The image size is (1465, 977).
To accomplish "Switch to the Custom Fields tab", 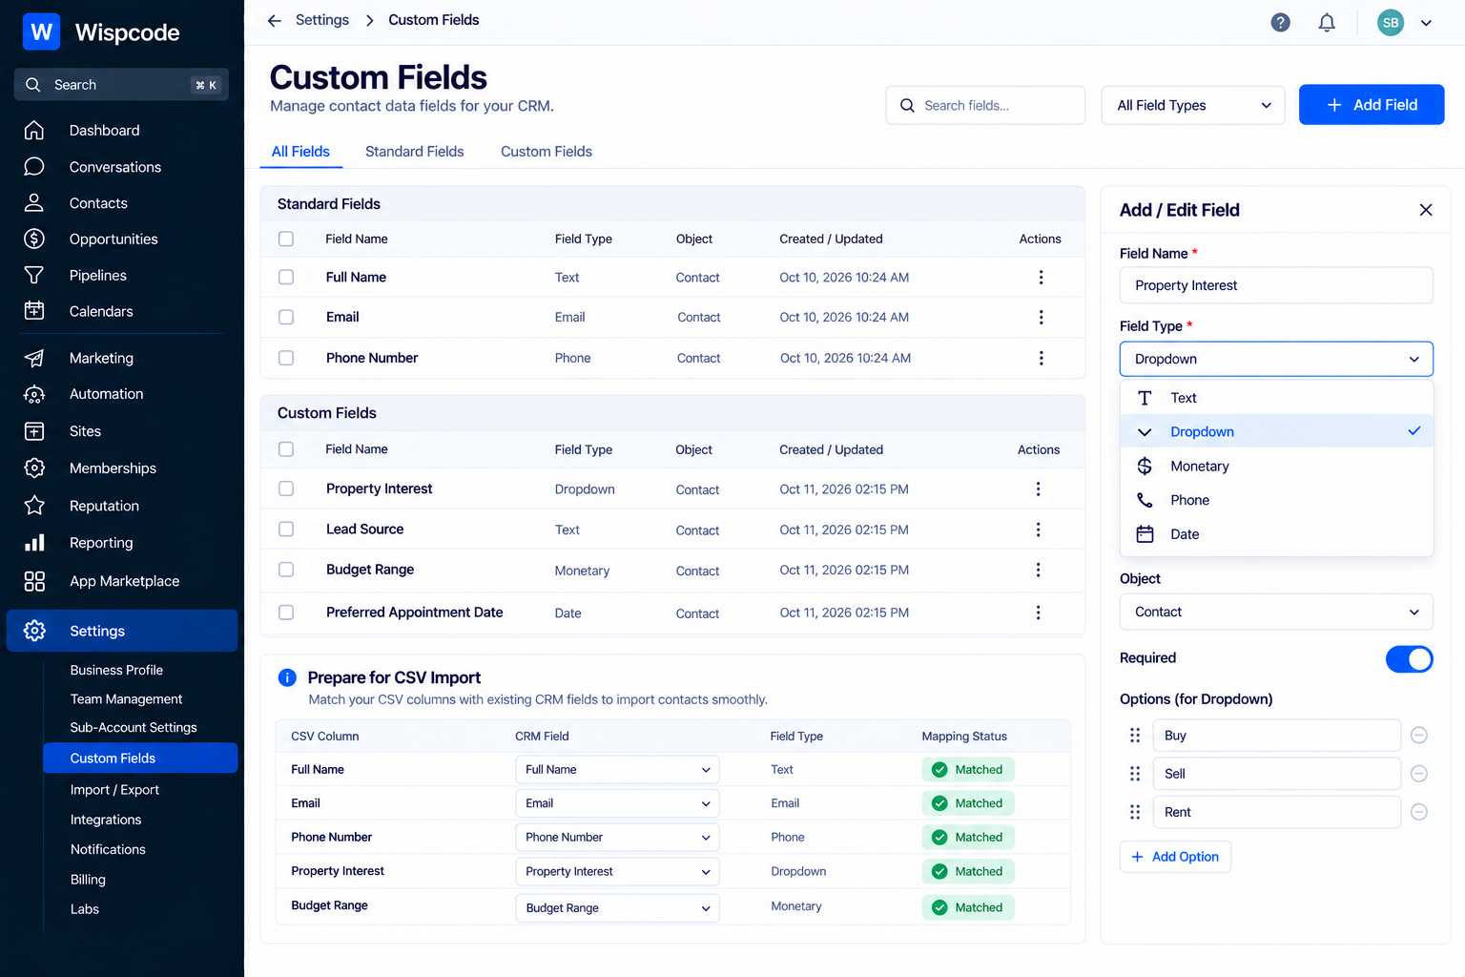I will click(547, 152).
